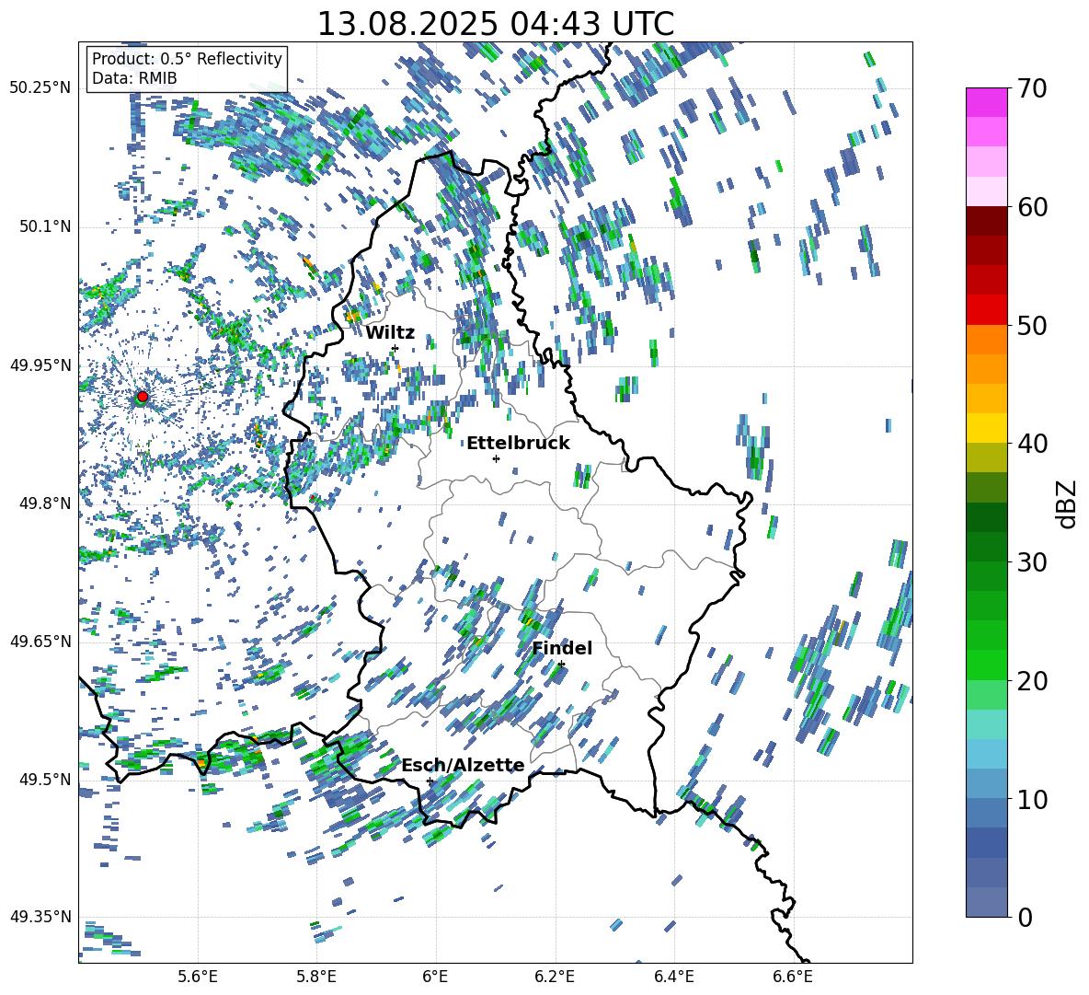Click the Ettelbruck location cross marker
Image resolution: width=1089 pixels, height=995 pixels.
[x=496, y=458]
